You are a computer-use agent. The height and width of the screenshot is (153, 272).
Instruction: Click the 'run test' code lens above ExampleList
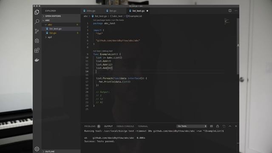point(97,51)
